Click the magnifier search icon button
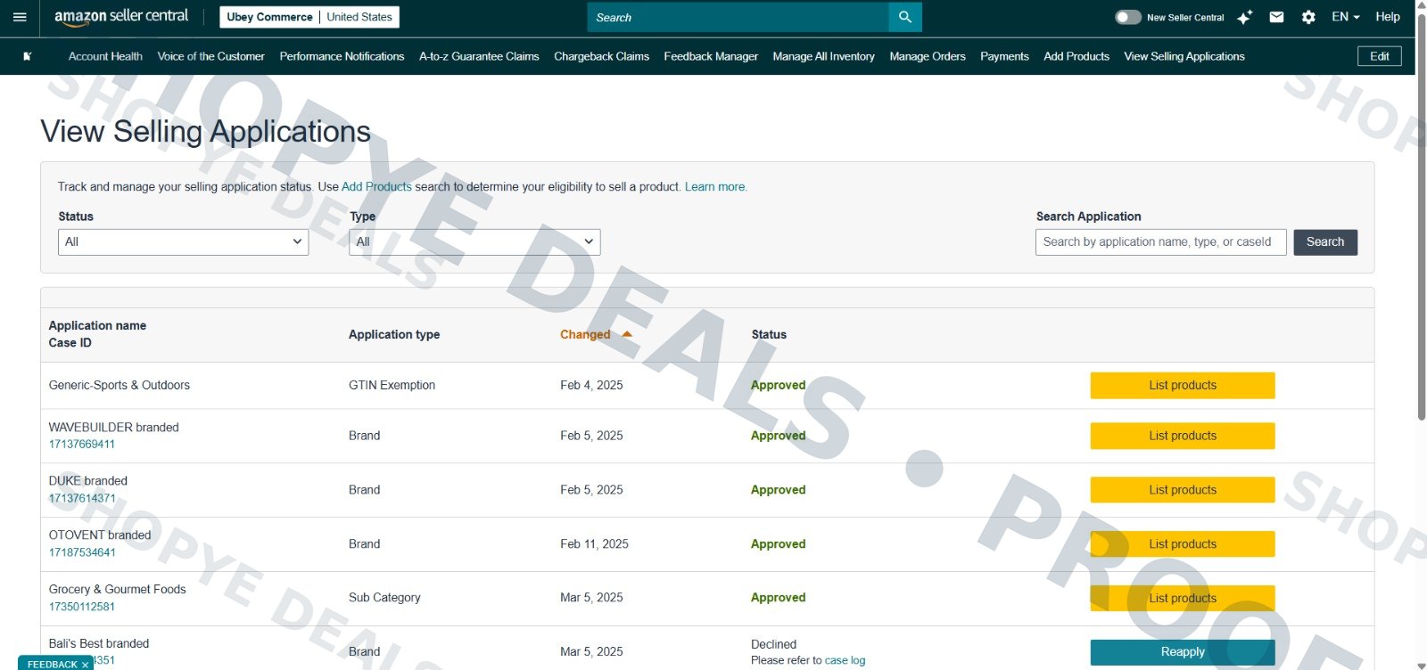 tap(905, 17)
